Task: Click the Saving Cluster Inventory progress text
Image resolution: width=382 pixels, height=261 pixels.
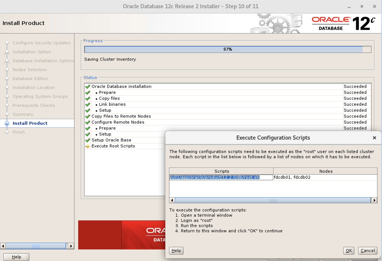Action: click(110, 59)
